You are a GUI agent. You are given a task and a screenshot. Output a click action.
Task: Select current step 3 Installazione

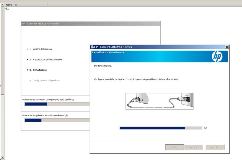[x=38, y=70]
